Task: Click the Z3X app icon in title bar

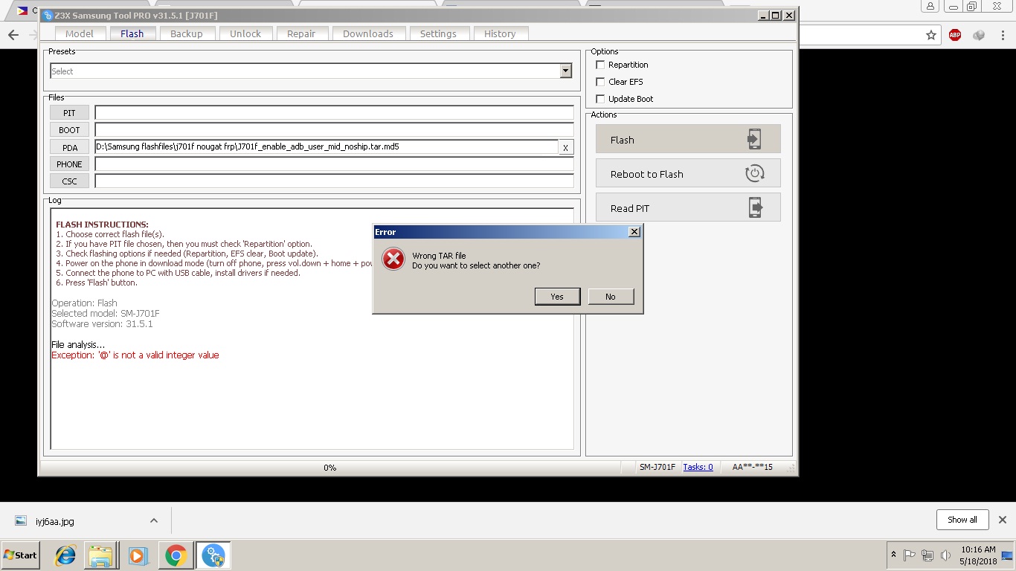Action: [48, 16]
